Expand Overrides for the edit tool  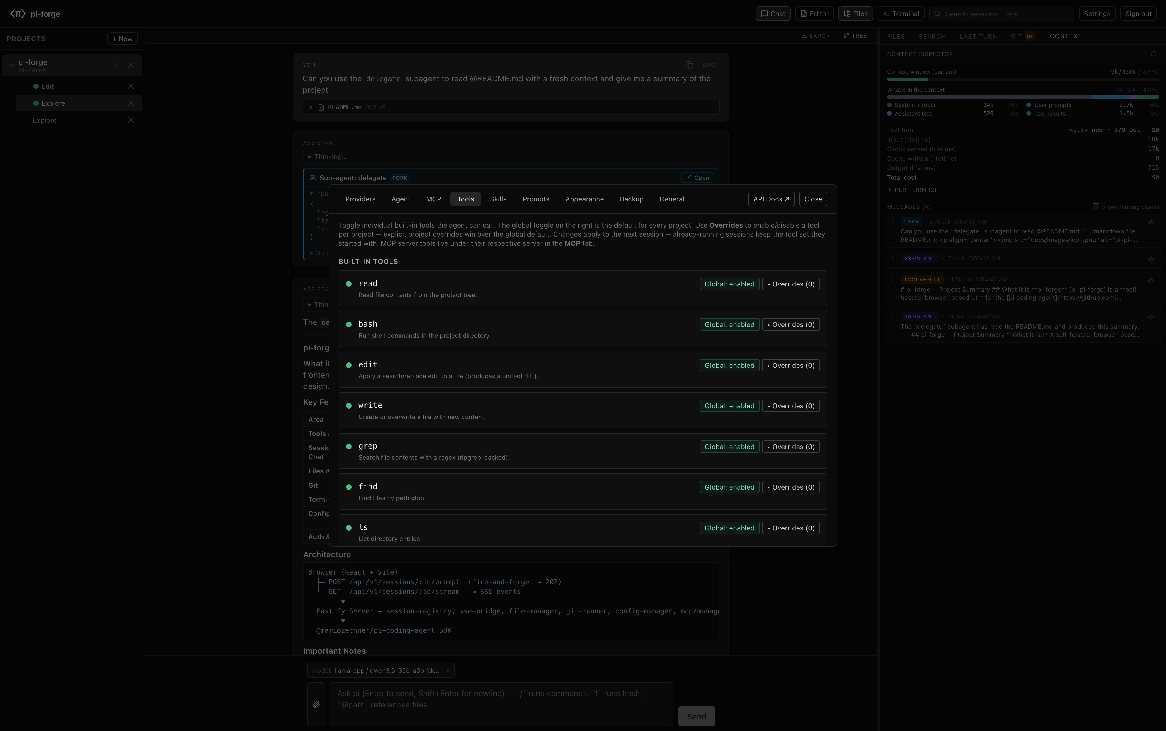(791, 365)
